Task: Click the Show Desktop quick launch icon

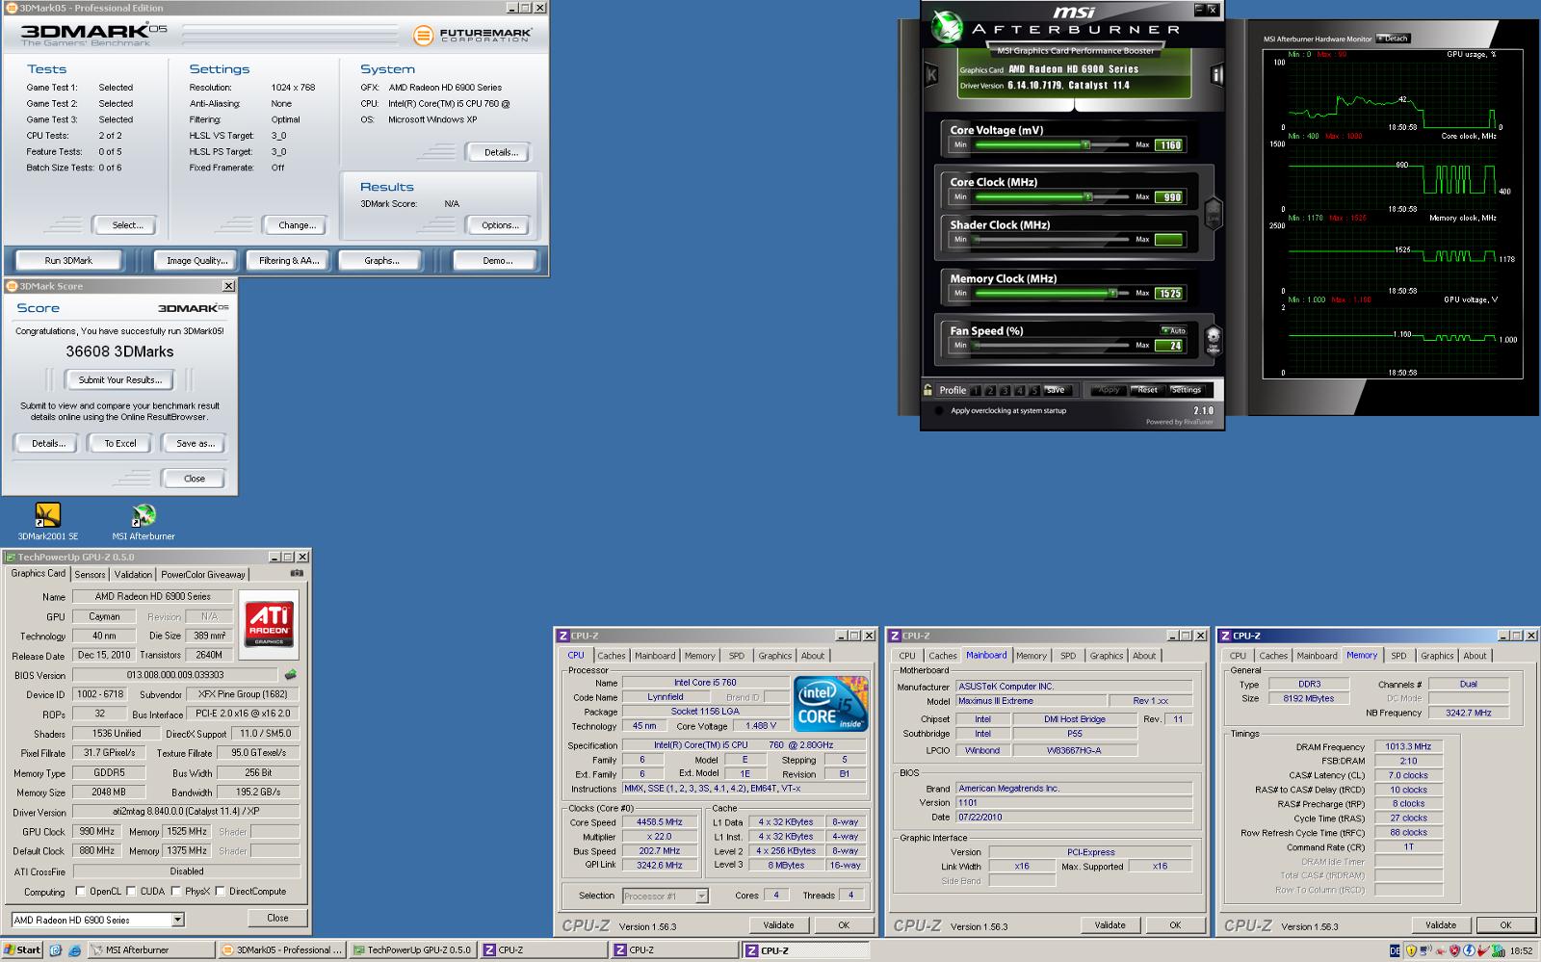Action: (x=56, y=950)
